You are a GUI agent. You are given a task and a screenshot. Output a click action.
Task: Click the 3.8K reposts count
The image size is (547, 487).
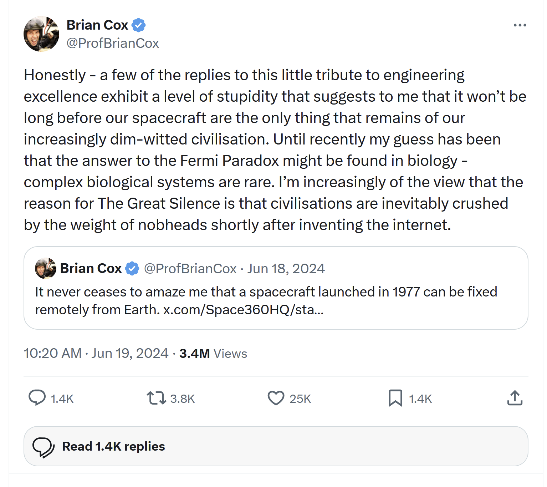[x=182, y=399]
